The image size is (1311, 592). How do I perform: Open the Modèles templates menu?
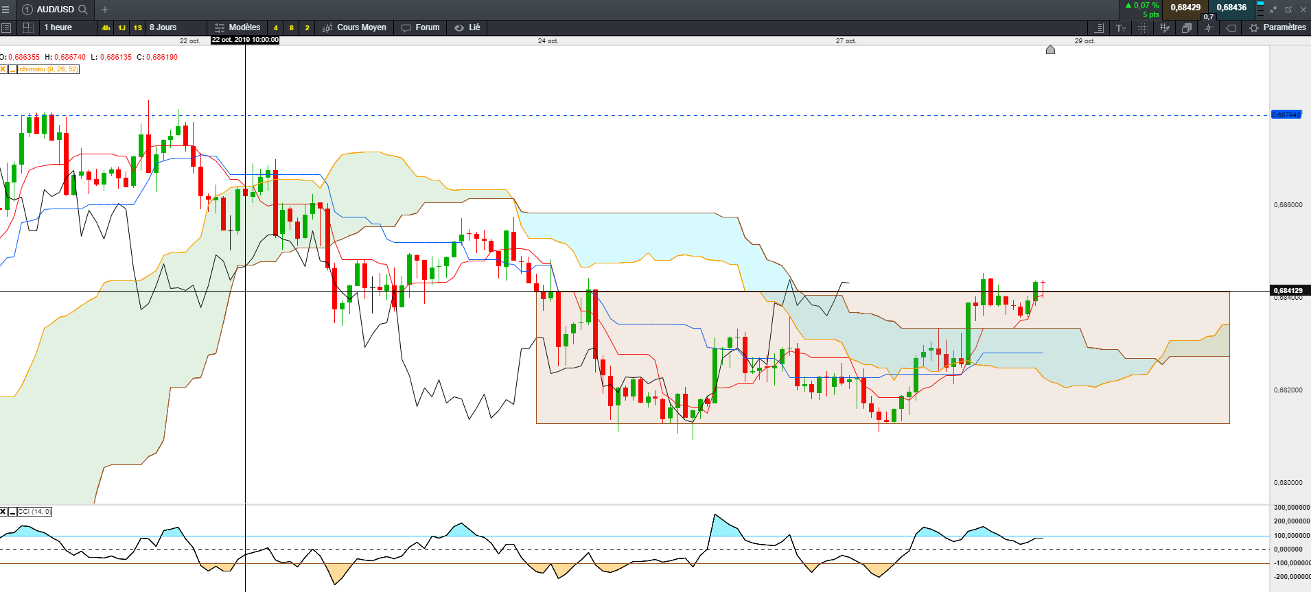point(237,27)
